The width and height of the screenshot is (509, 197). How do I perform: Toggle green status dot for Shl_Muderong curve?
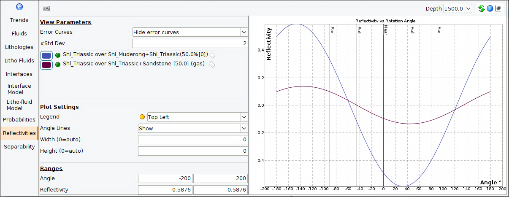[x=58, y=55]
